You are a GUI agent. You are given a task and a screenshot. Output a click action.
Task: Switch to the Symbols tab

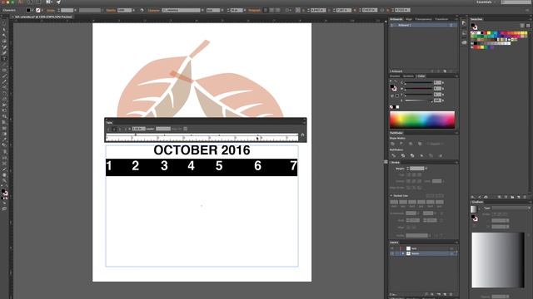point(408,76)
